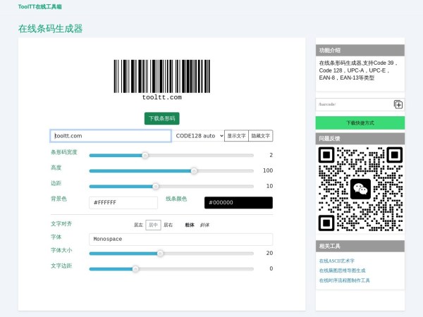
Task: Select 居右 right text alignment
Action: 168,225
